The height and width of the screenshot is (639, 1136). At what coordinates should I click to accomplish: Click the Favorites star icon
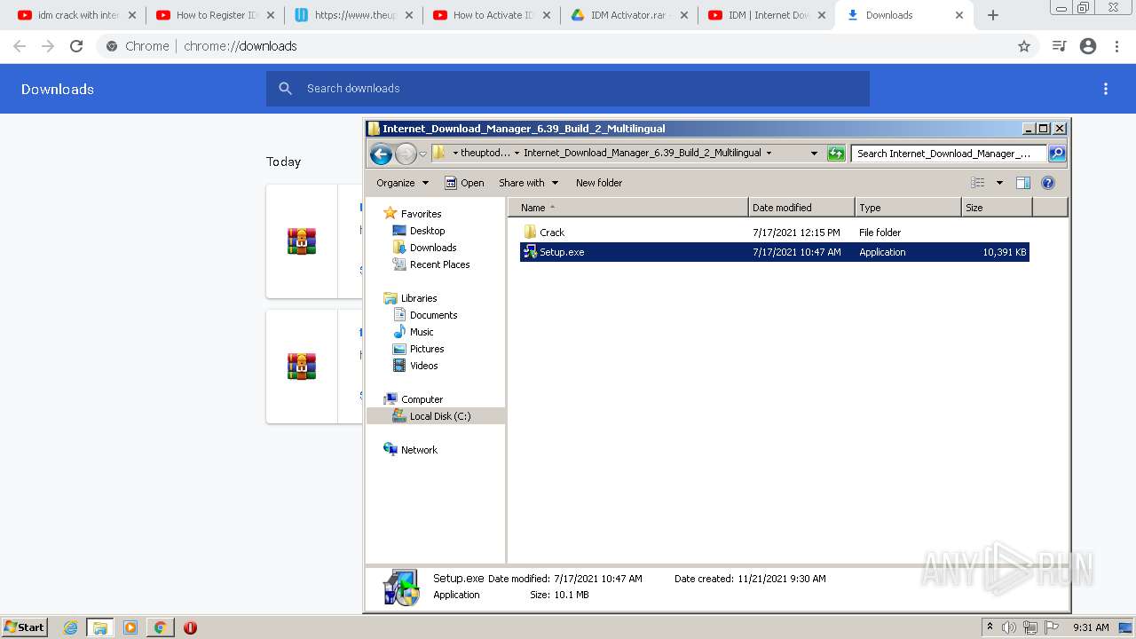(x=390, y=213)
